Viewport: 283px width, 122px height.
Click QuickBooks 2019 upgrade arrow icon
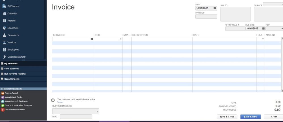coord(4,57)
